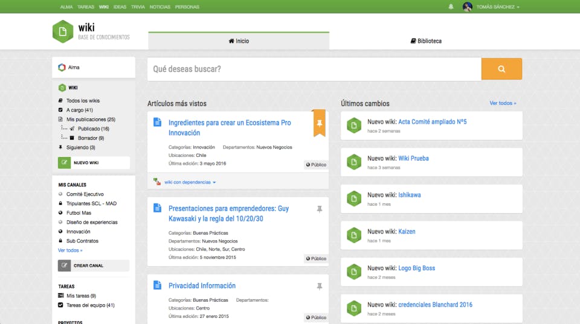Image resolution: width=580 pixels, height=324 pixels.
Task: Switch to the Inicio tab
Action: coord(239,41)
